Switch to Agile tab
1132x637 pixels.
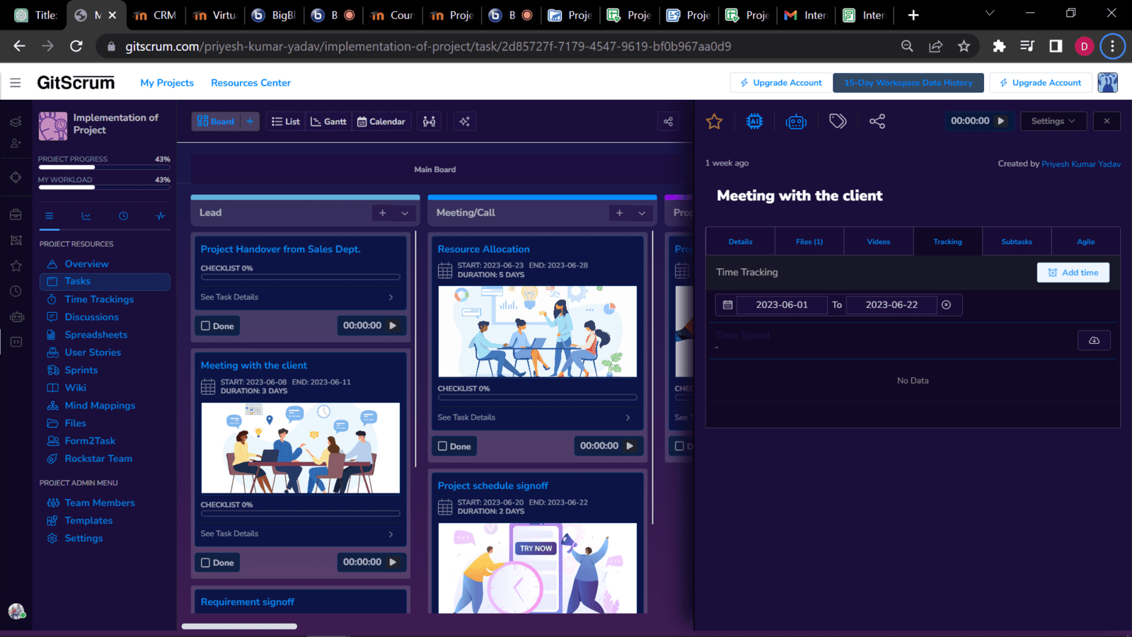point(1086,242)
